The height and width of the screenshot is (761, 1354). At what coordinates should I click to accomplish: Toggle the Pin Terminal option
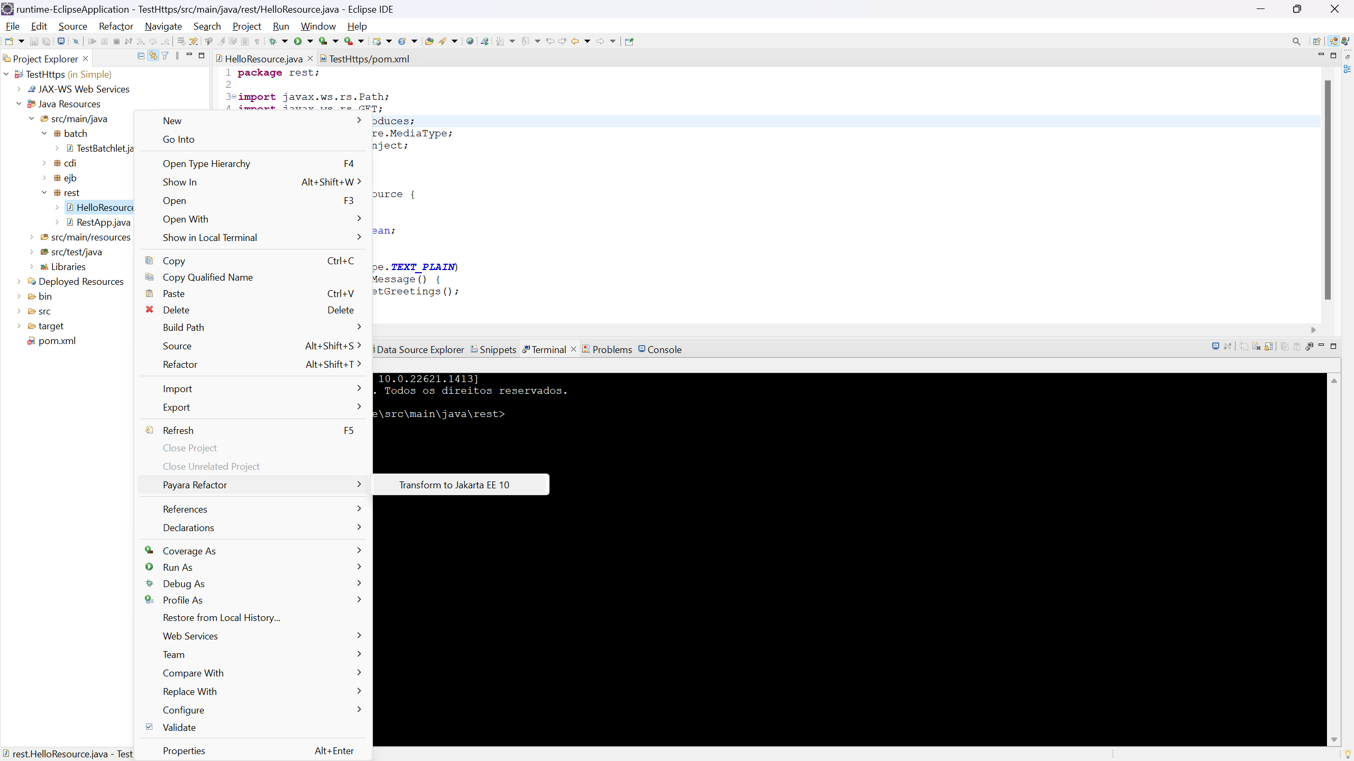(x=1228, y=346)
